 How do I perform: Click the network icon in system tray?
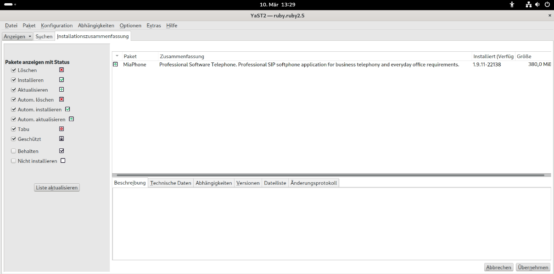pos(528,5)
